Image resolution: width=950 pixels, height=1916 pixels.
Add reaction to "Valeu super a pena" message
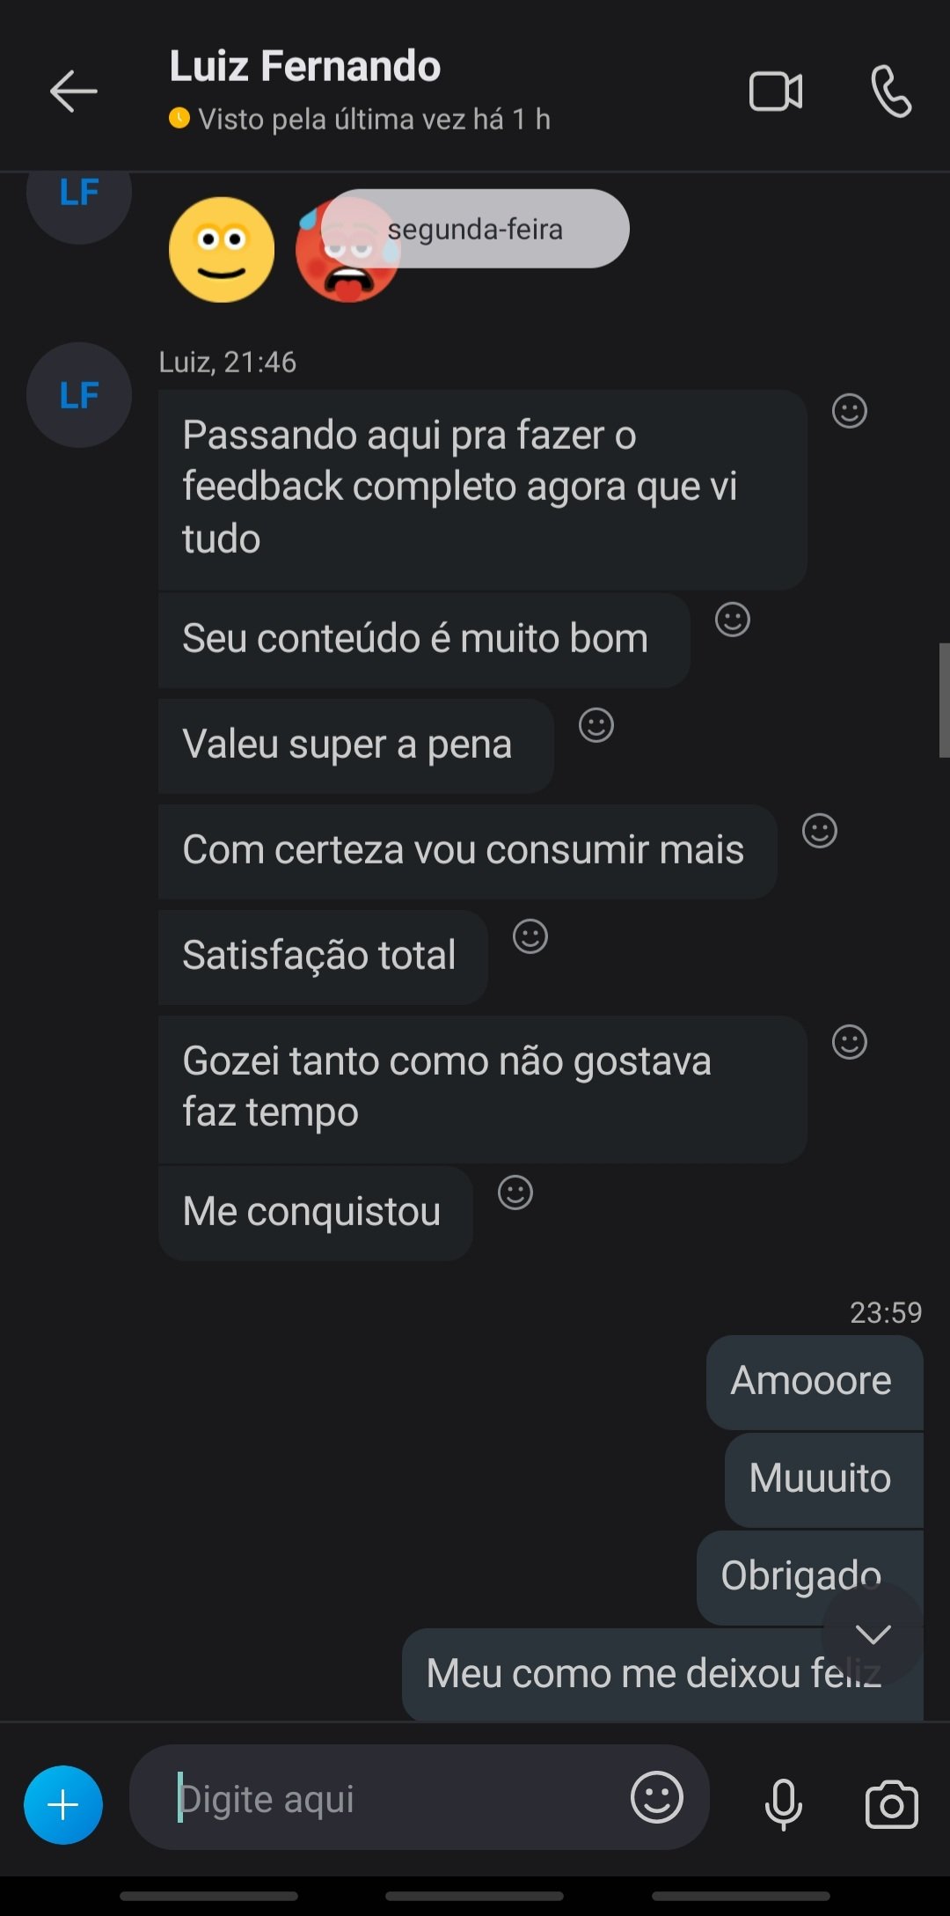[x=596, y=725]
